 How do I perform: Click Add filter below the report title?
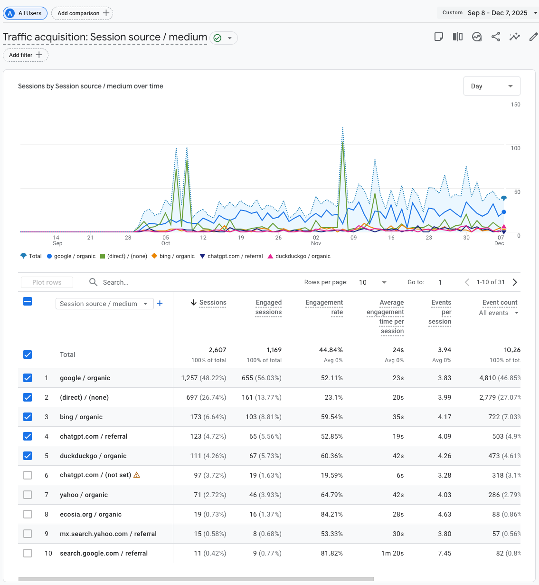[x=25, y=55]
